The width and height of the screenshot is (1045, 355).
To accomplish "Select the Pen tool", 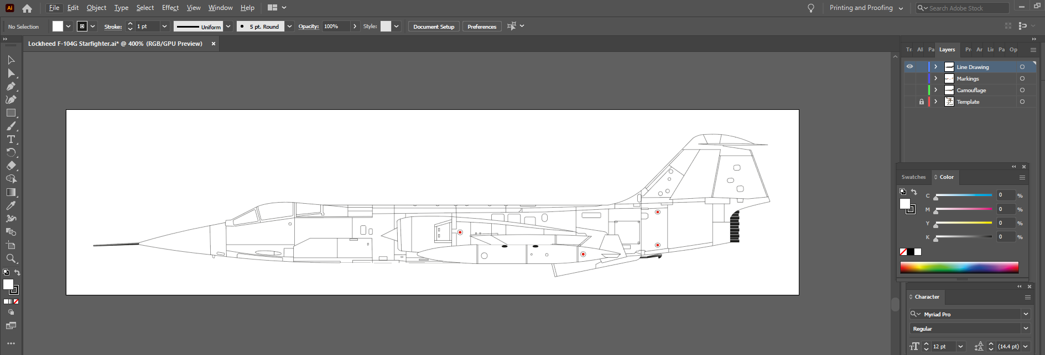I will point(11,87).
